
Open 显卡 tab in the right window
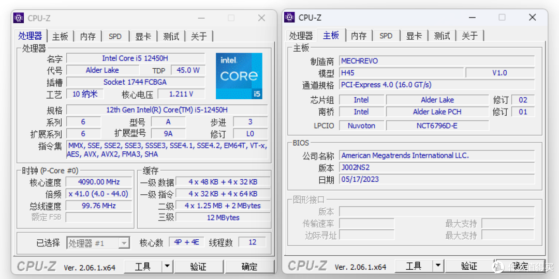point(414,36)
